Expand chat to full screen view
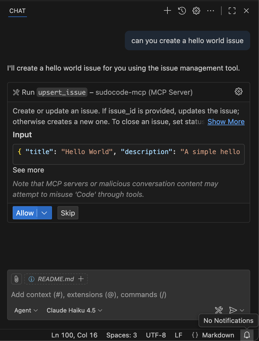 tap(232, 11)
